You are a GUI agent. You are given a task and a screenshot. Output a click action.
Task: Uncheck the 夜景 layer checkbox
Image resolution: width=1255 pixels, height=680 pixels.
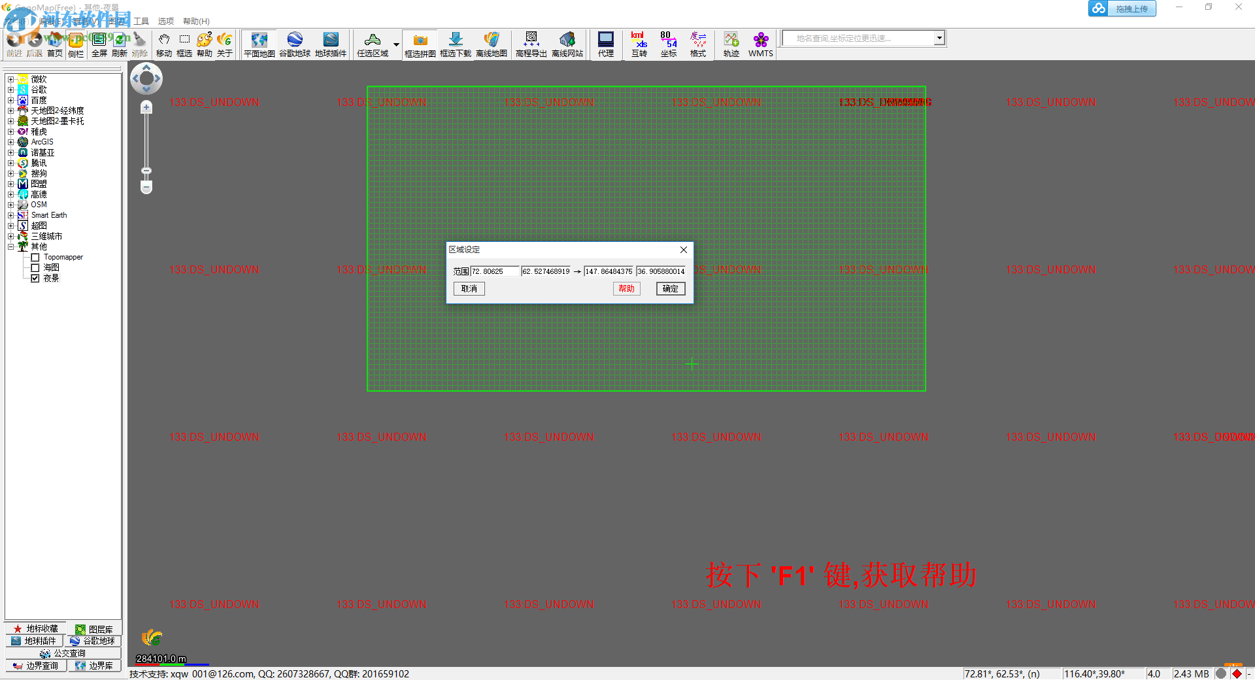pyautogui.click(x=35, y=279)
